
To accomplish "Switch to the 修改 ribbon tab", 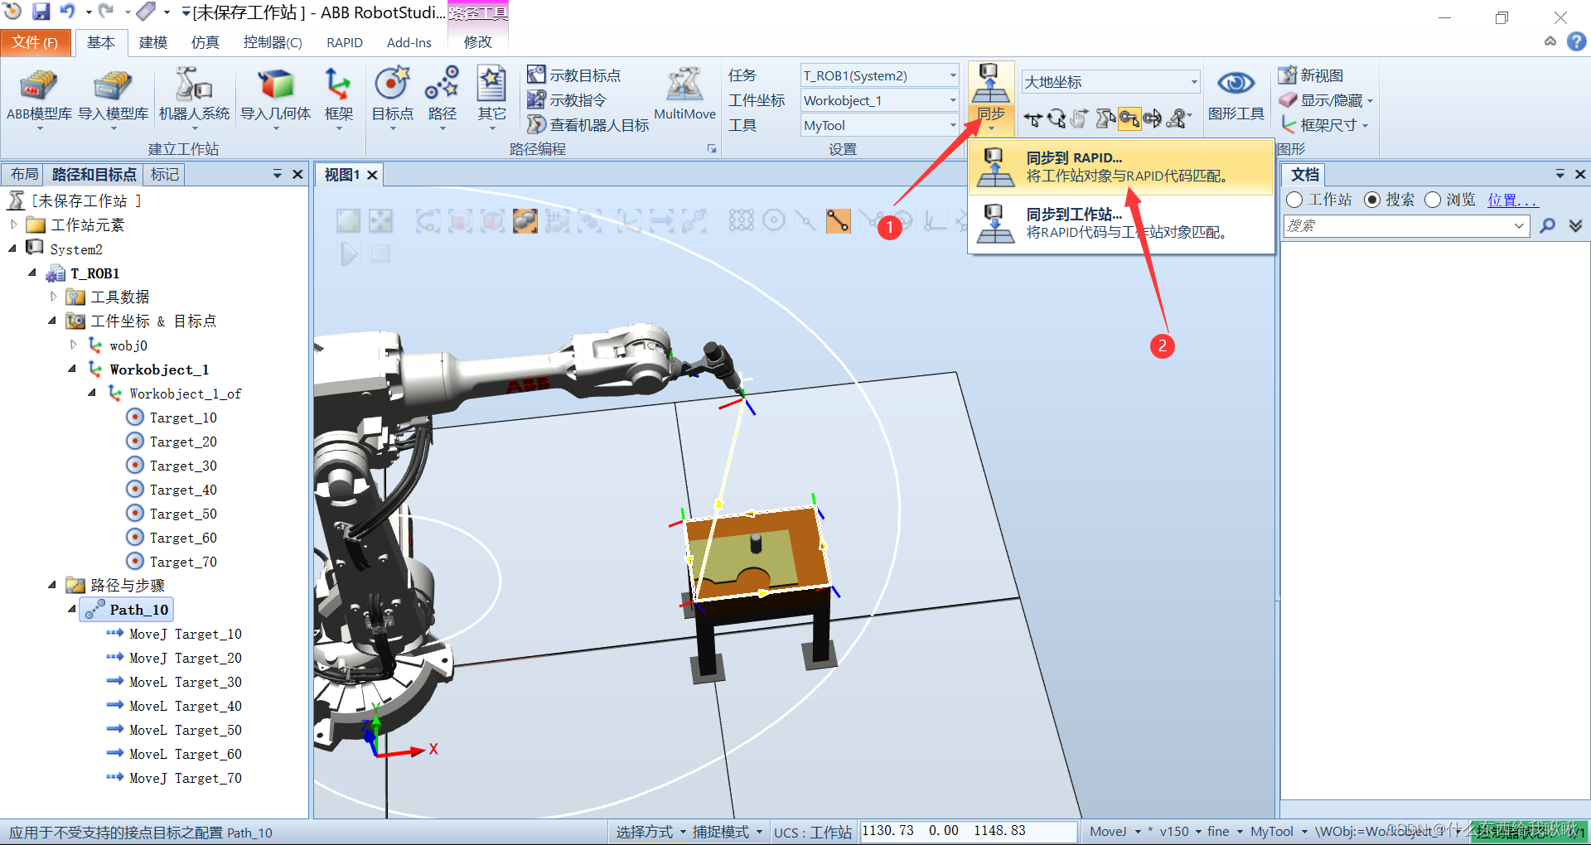I will coord(477,42).
